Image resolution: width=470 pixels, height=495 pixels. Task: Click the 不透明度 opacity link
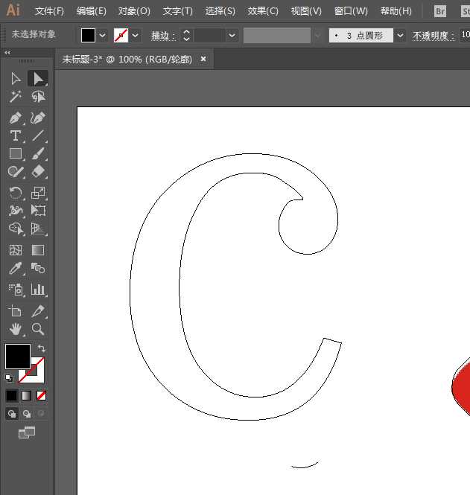coord(434,36)
